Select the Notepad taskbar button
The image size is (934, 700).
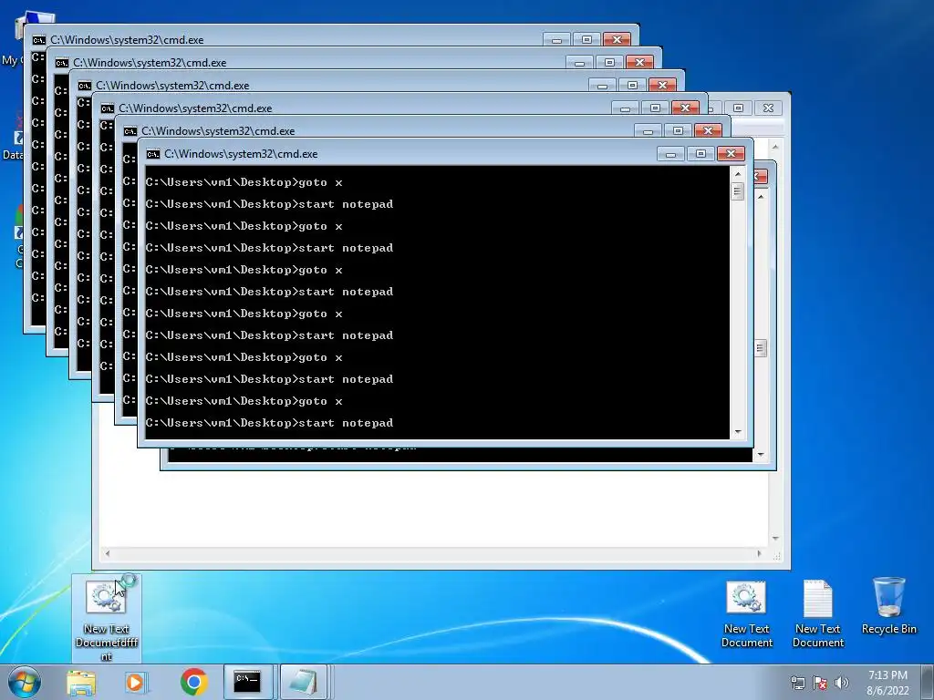304,682
